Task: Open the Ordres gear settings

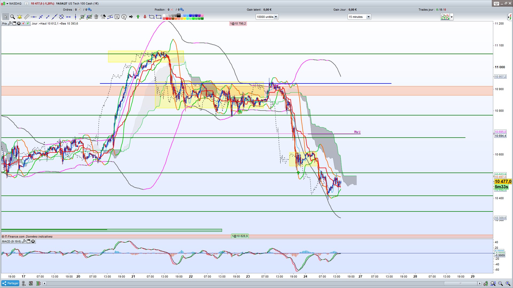Action: point(90,10)
